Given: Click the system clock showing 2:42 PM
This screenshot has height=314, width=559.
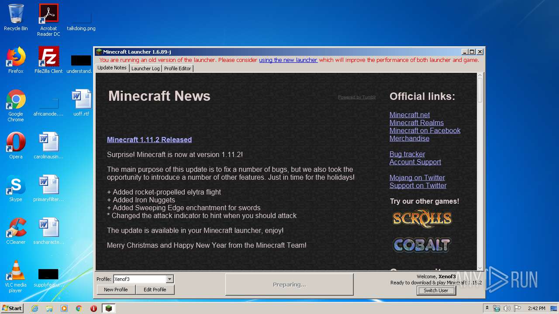Looking at the screenshot, I should [536, 308].
